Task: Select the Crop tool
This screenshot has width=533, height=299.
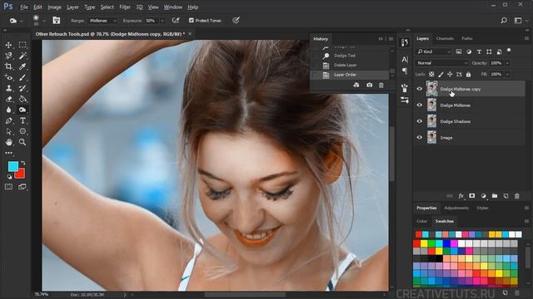Action: 9,66
